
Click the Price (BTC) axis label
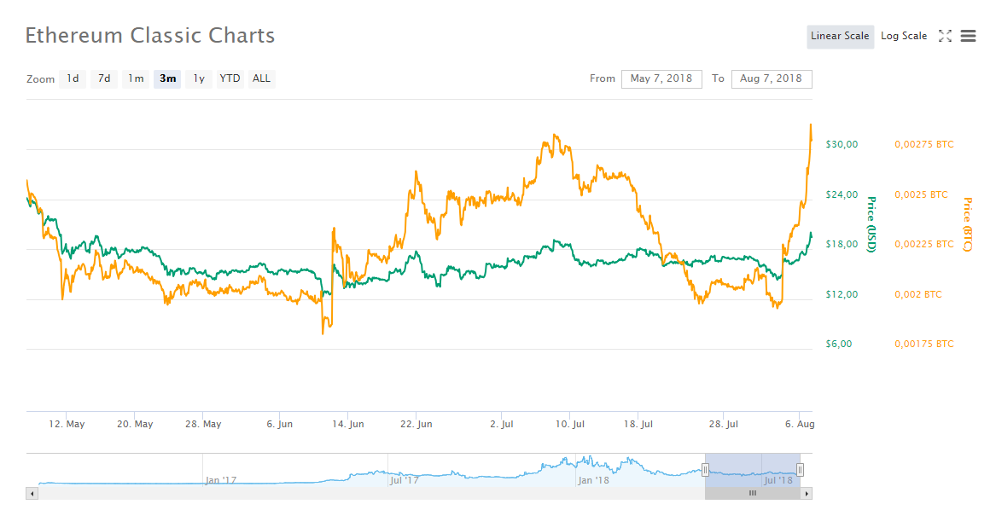[x=967, y=224]
